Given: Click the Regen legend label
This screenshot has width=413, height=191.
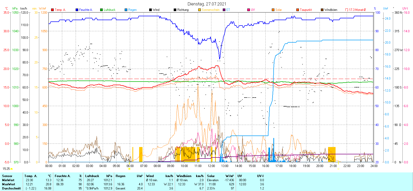Looking at the screenshot, I should 132,10.
